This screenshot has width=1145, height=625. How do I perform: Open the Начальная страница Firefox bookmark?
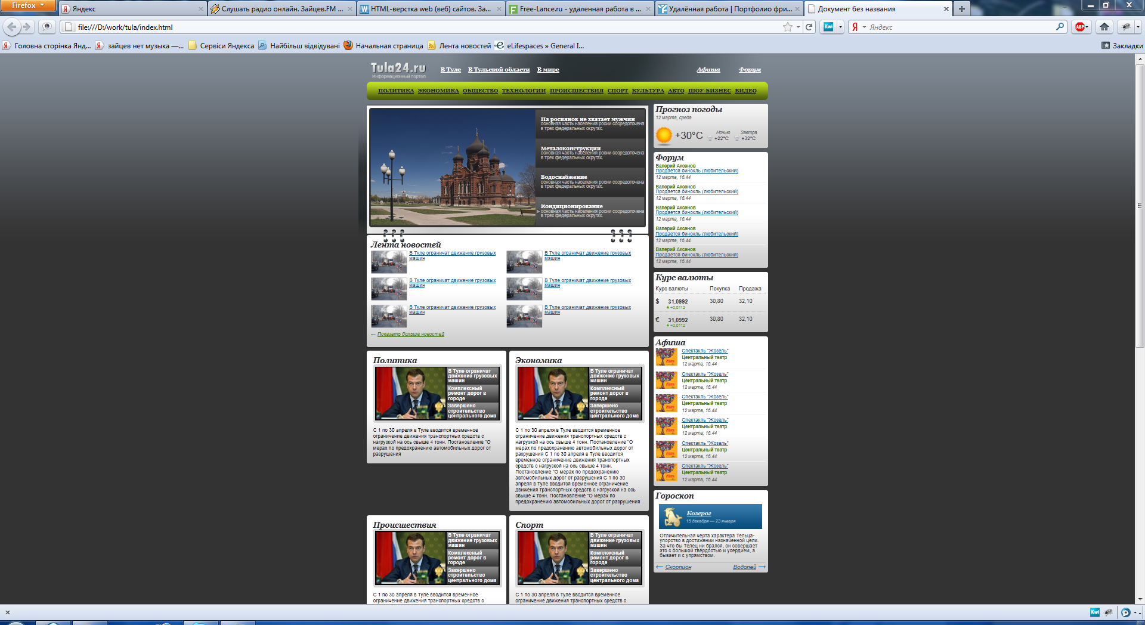(x=383, y=46)
